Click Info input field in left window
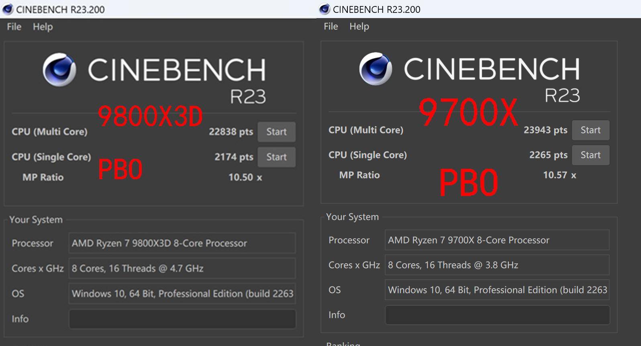 coord(182,319)
